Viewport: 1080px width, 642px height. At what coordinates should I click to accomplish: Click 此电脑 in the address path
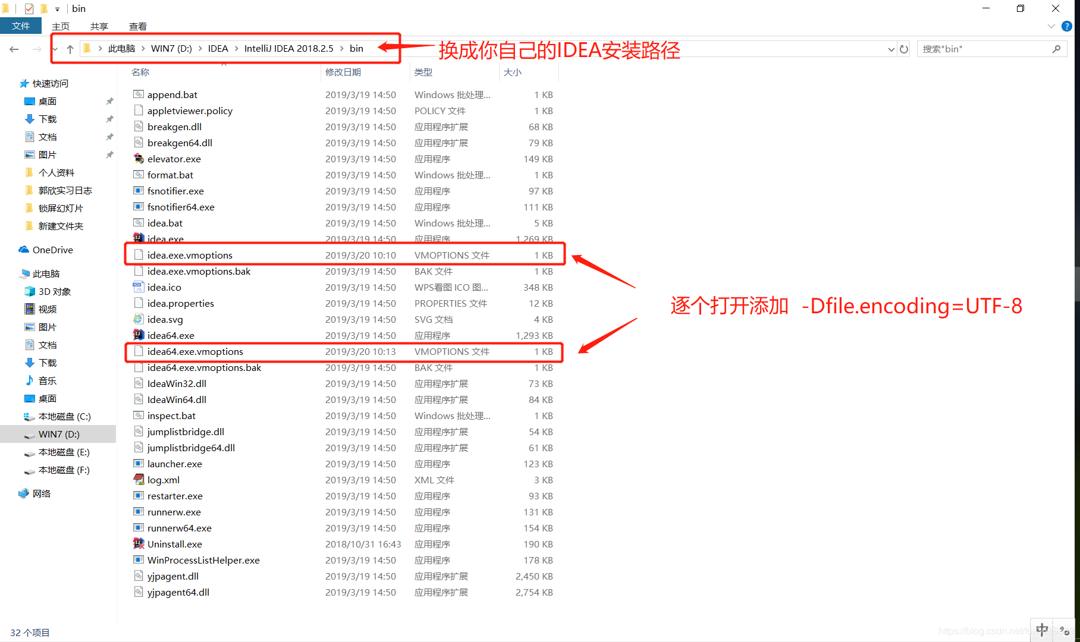(121, 48)
